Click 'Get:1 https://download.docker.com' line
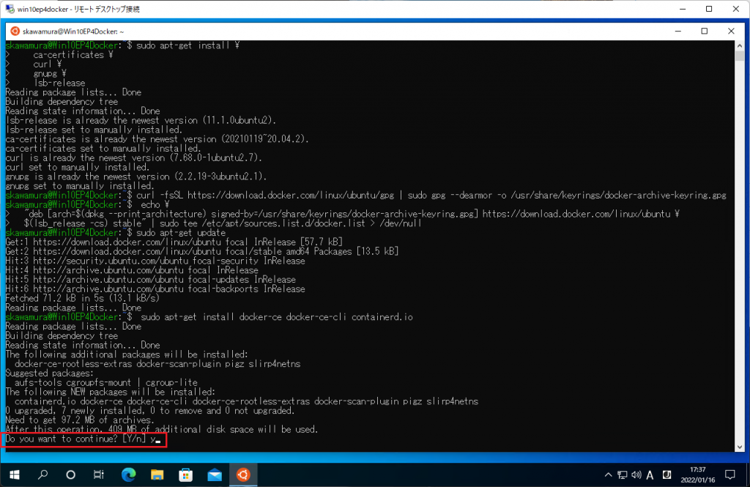 coord(174,242)
